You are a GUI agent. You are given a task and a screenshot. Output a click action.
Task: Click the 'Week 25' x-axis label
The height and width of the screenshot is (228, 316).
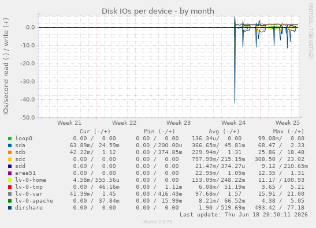point(288,123)
